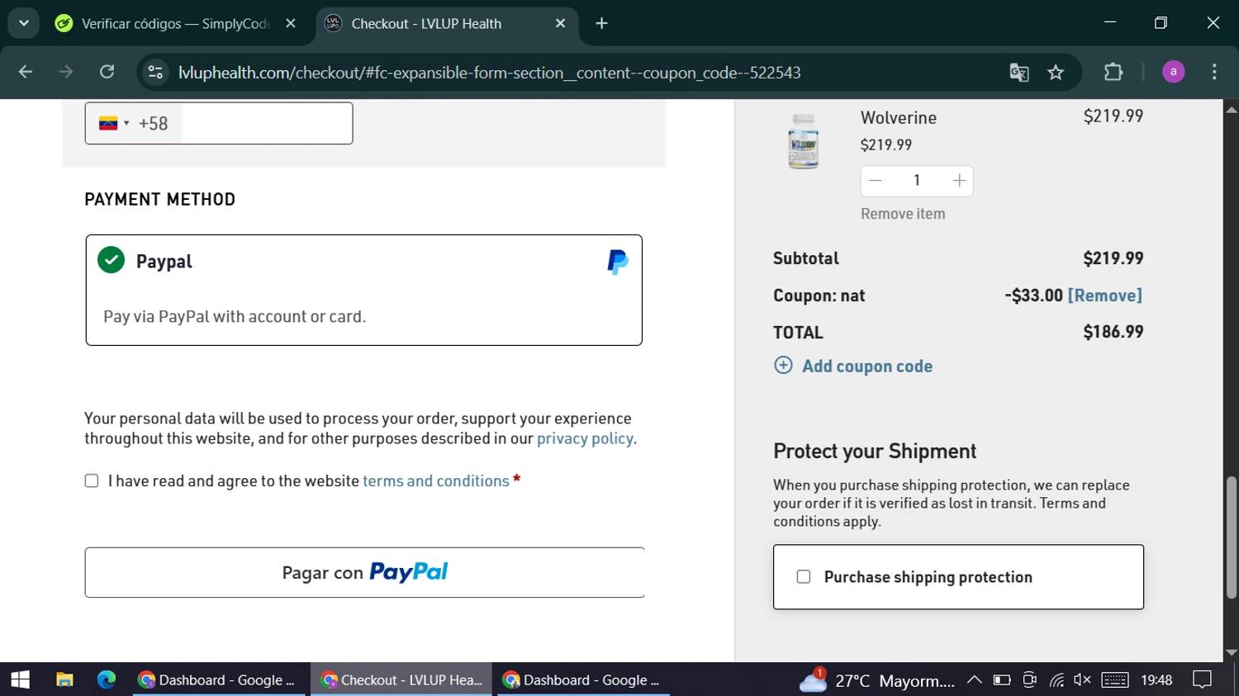This screenshot has height=696, width=1239.
Task: Click the Wolverine quantity value field
Action: (917, 180)
